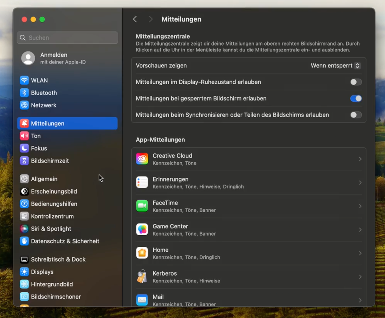Click Anmelden mit deiner Apple-ID
The height and width of the screenshot is (318, 385).
click(x=54, y=58)
